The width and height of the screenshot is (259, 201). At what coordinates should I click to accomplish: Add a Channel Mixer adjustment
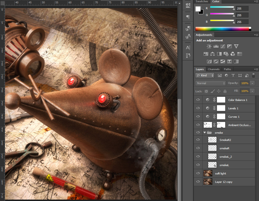pyautogui.click(x=233, y=54)
